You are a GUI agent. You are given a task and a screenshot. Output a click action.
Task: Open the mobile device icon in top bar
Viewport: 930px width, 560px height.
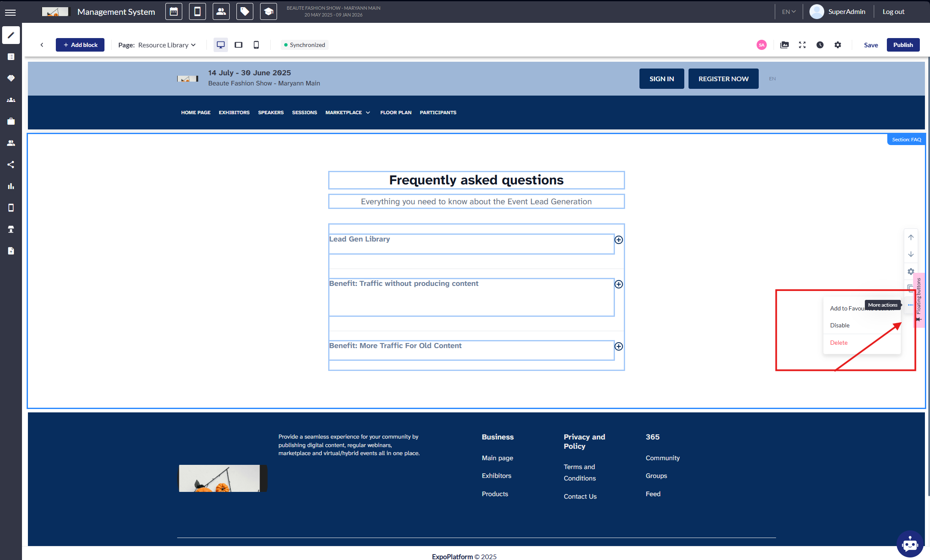[x=198, y=11]
